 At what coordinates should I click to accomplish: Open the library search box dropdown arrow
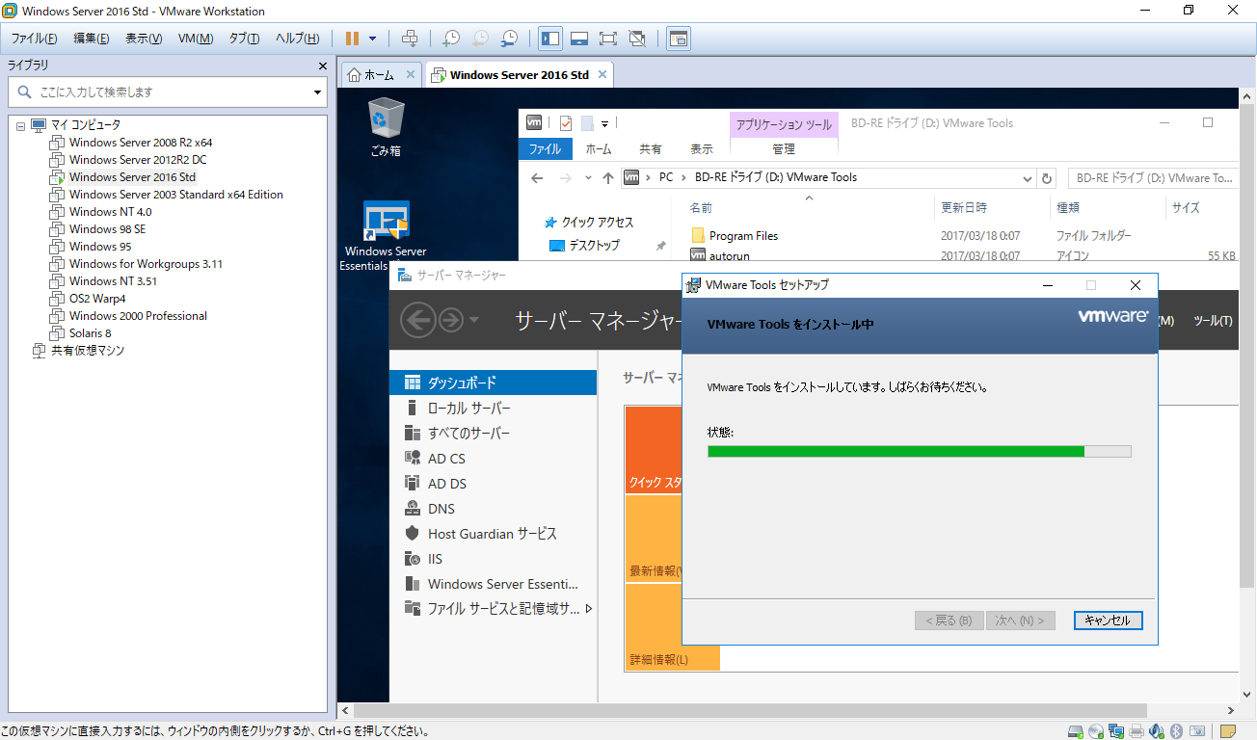pyautogui.click(x=317, y=92)
